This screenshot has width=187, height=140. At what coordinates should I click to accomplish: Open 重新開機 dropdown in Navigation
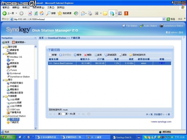tap(19, 42)
